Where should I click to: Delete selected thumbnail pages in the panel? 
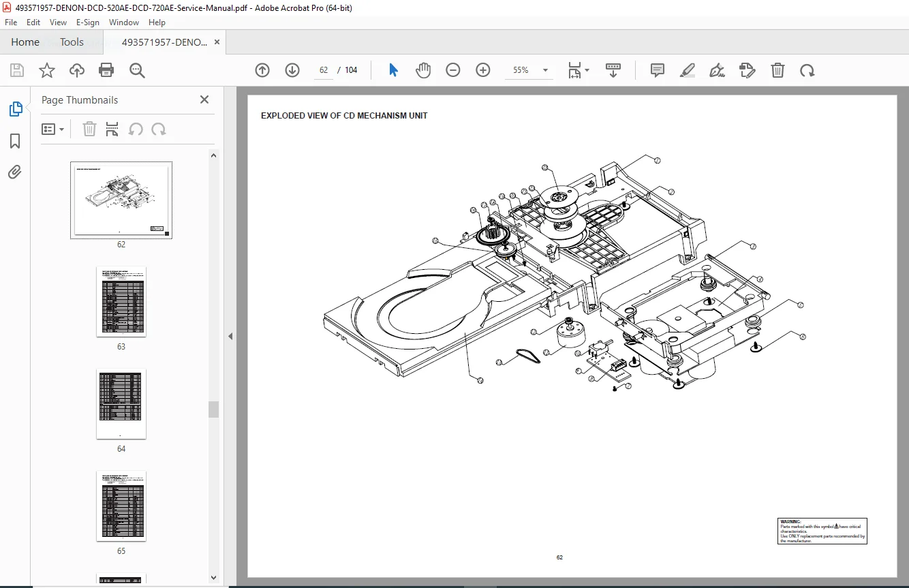click(89, 129)
